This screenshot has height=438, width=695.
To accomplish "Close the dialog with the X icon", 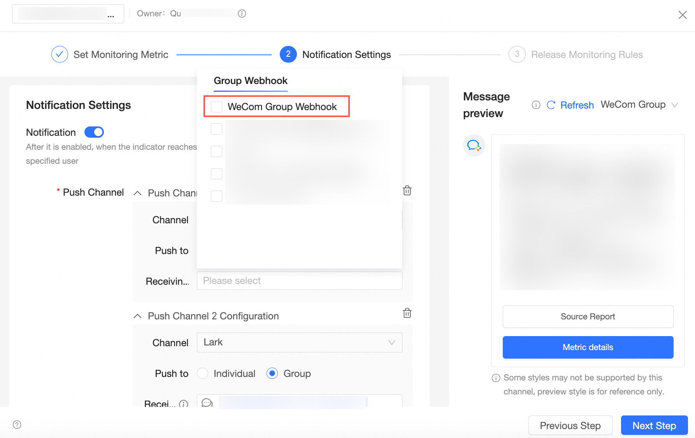I will (683, 15).
